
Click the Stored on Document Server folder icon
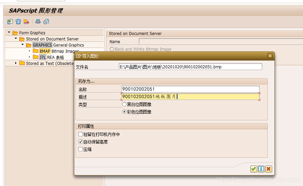coord(22,39)
